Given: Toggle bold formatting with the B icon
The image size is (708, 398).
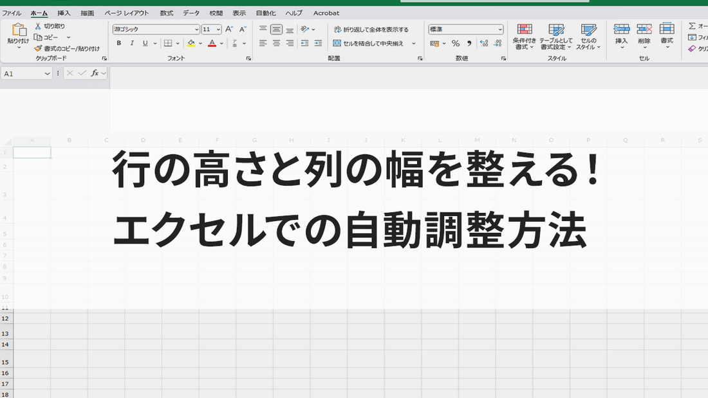Looking at the screenshot, I should tap(118, 44).
